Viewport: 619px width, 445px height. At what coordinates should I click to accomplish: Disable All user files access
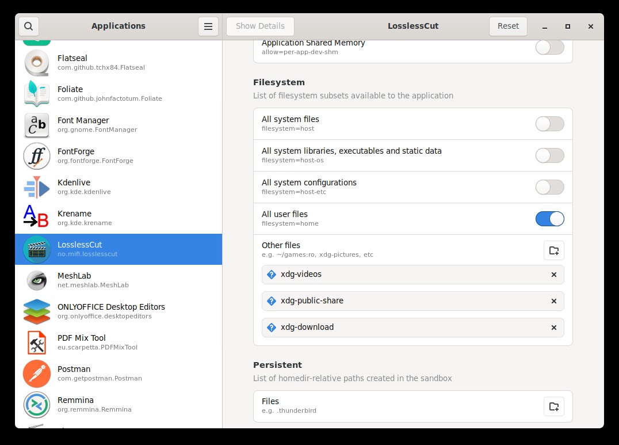(549, 219)
